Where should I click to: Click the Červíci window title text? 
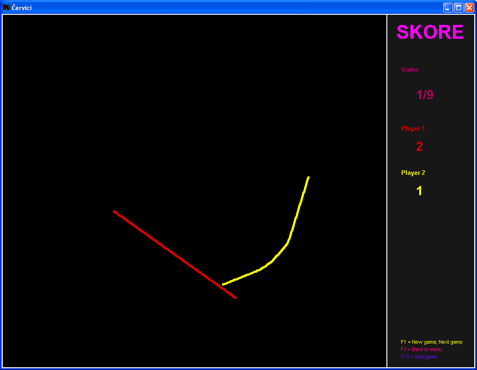pos(22,8)
